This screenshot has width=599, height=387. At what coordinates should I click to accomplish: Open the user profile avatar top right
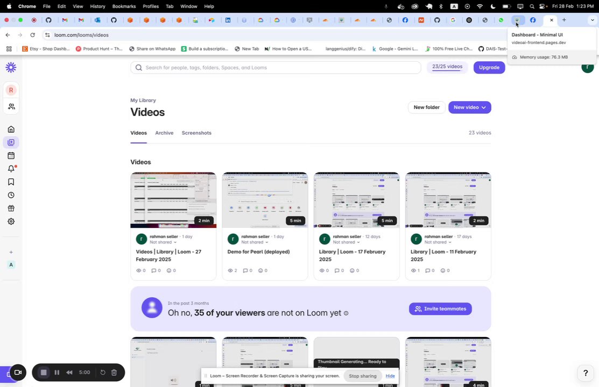pos(588,68)
